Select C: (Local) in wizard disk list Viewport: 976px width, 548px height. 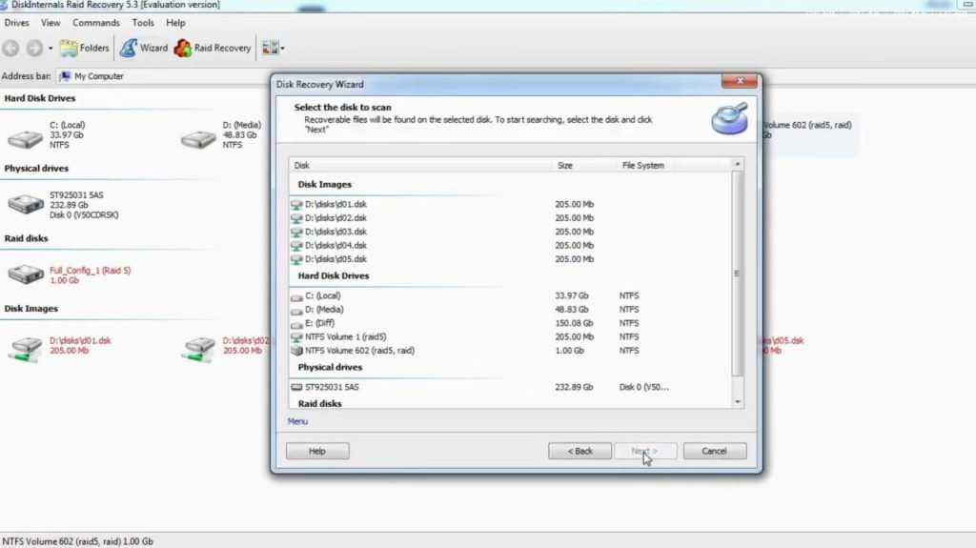click(x=511, y=295)
